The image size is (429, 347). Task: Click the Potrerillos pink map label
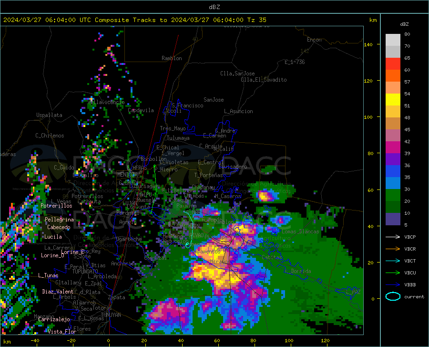pos(56,206)
